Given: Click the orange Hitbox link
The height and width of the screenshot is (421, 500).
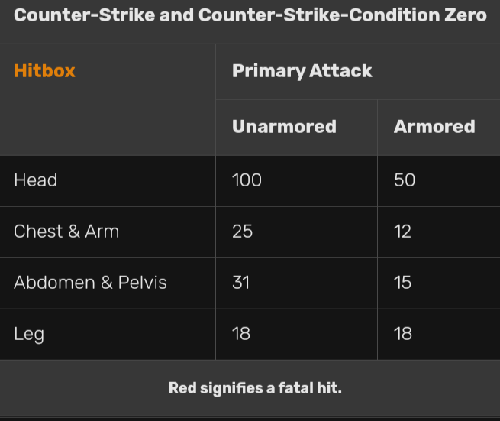Looking at the screenshot, I should pyautogui.click(x=44, y=71).
